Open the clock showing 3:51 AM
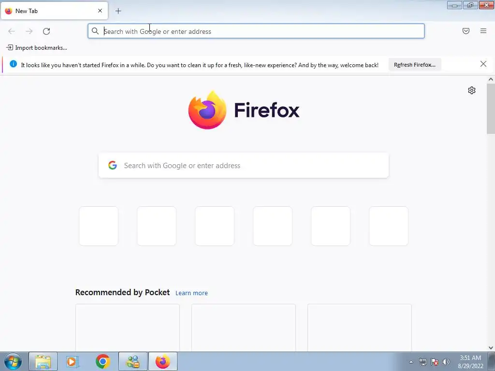Viewport: 495px width, 371px height. 470,362
